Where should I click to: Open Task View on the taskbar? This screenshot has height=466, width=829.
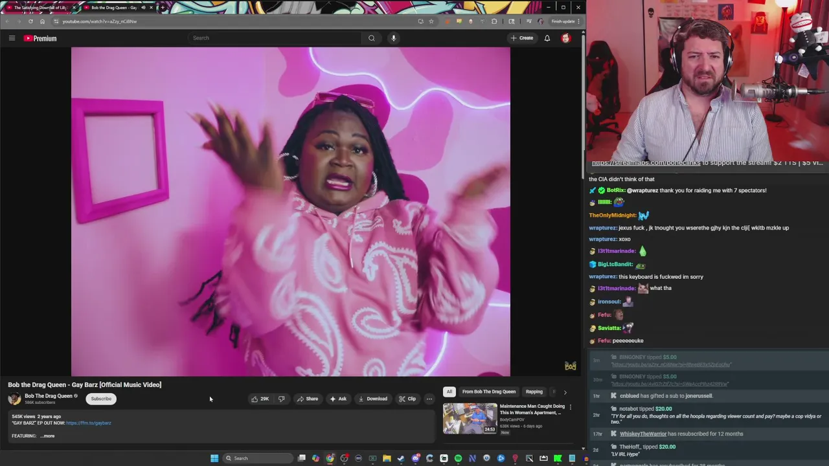[301, 458]
